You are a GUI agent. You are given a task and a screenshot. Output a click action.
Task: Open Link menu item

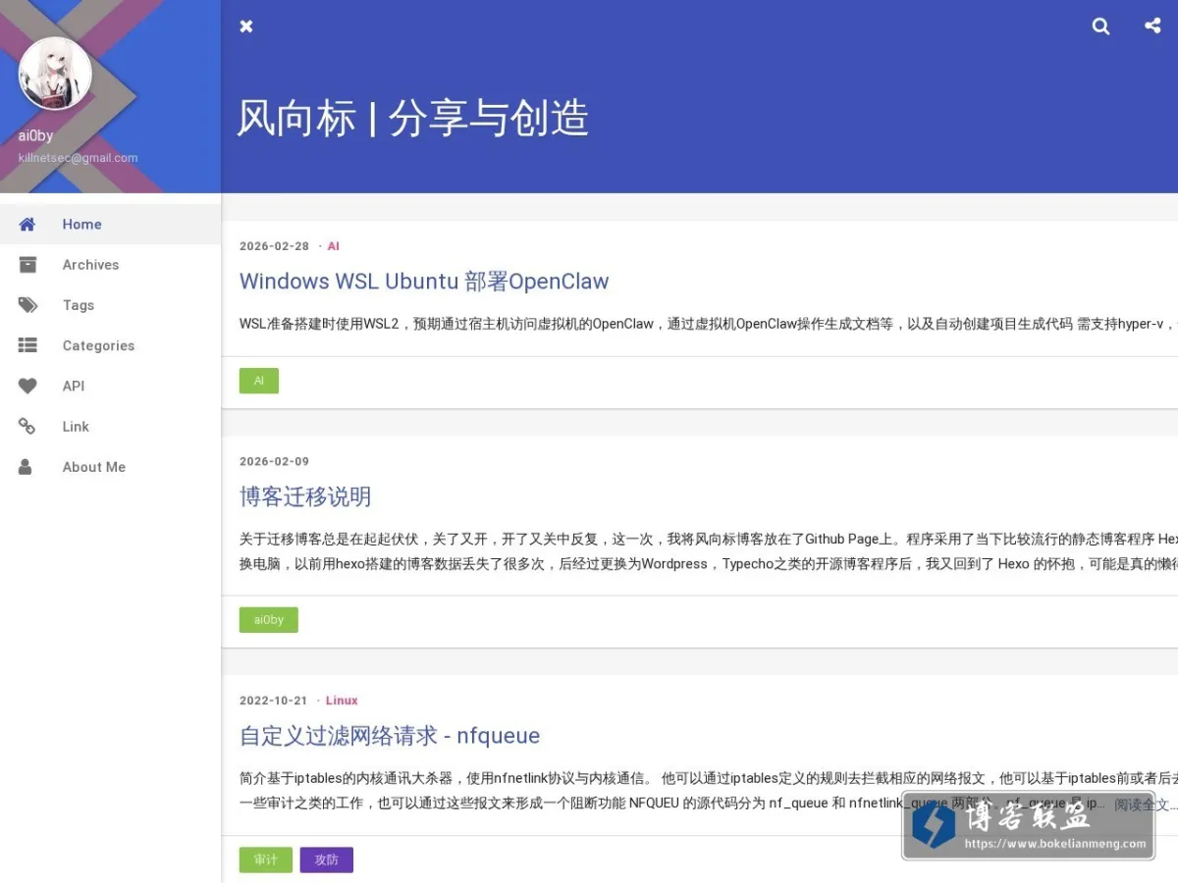[110, 427]
